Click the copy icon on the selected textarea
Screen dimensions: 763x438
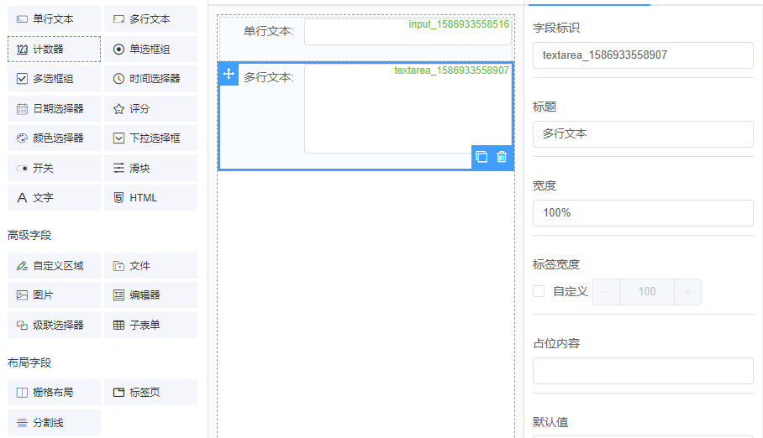coord(481,157)
